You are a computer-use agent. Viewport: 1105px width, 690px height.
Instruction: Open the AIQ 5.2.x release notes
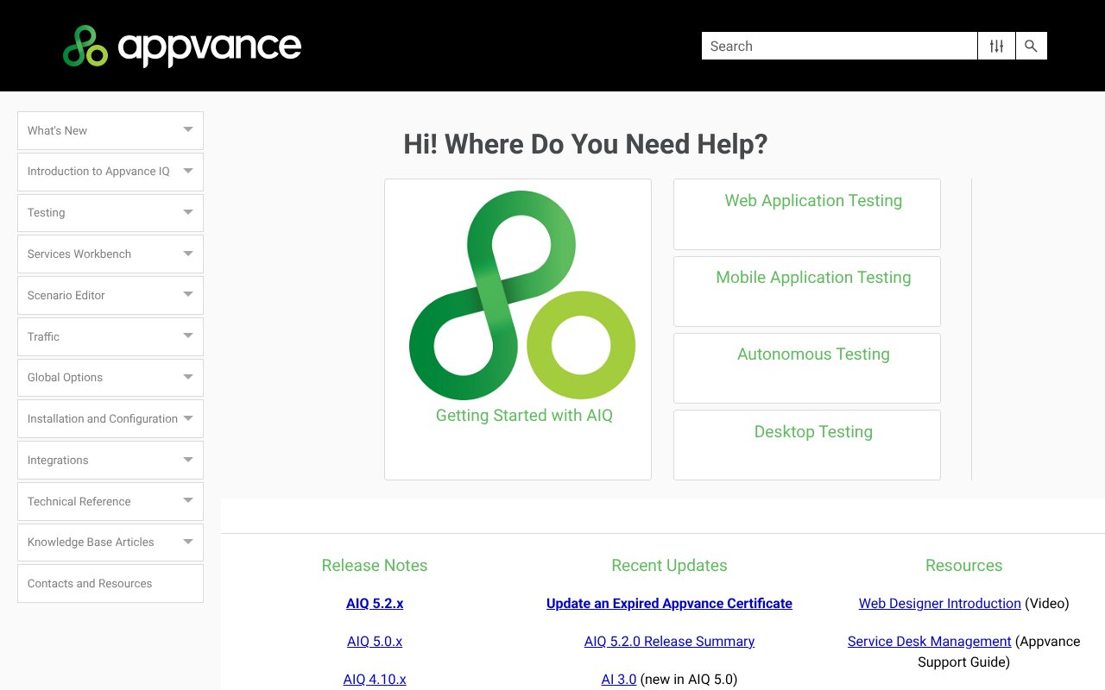click(x=375, y=603)
